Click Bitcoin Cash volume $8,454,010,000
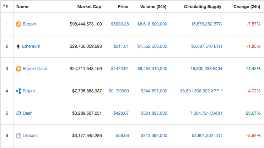 coord(152,69)
